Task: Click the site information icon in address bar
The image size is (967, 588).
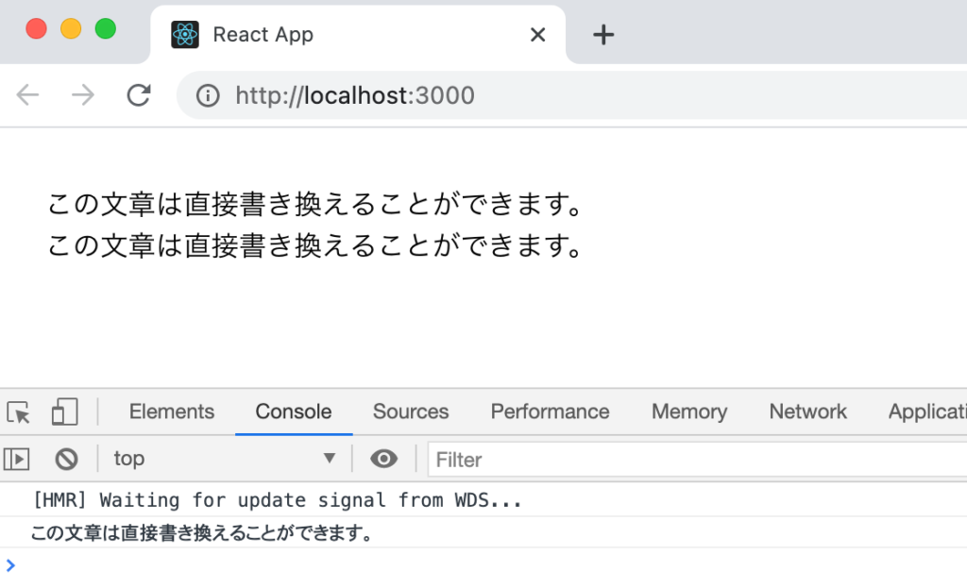Action: (x=207, y=94)
